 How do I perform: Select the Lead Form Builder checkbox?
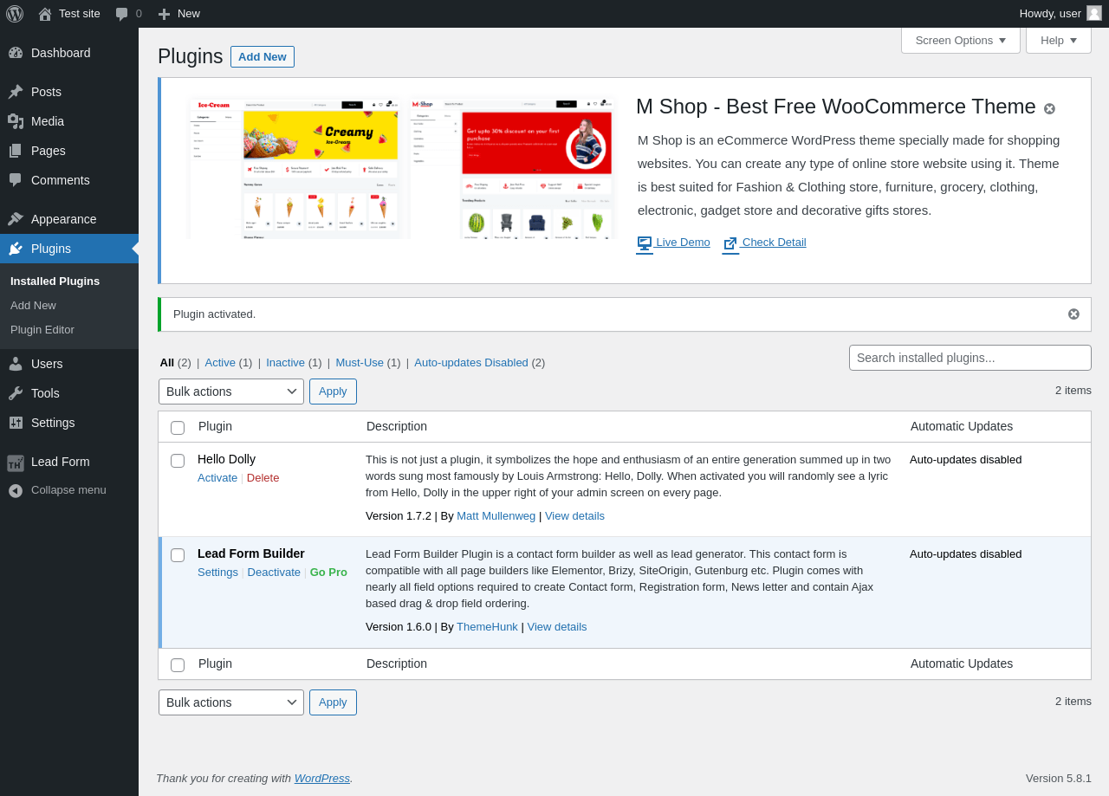178,555
